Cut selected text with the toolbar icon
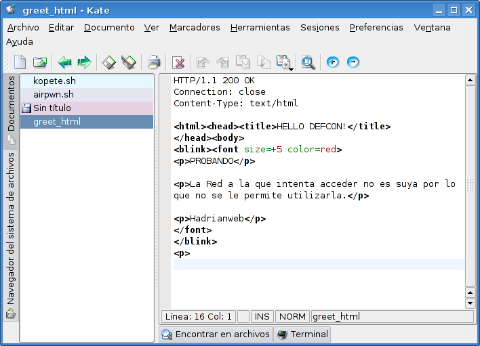The image size is (480, 346). (x=243, y=62)
